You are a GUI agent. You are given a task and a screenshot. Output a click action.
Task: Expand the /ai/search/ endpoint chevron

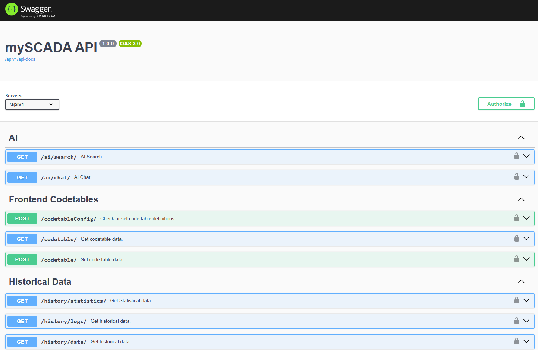pyautogui.click(x=526, y=156)
